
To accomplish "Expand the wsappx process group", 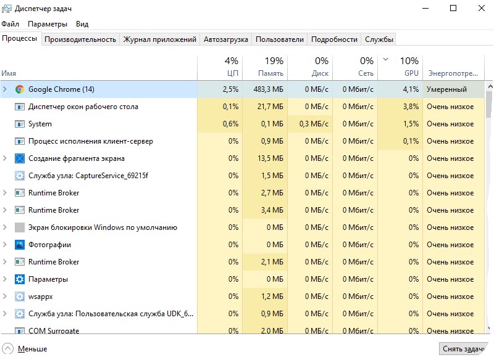I will [5, 297].
